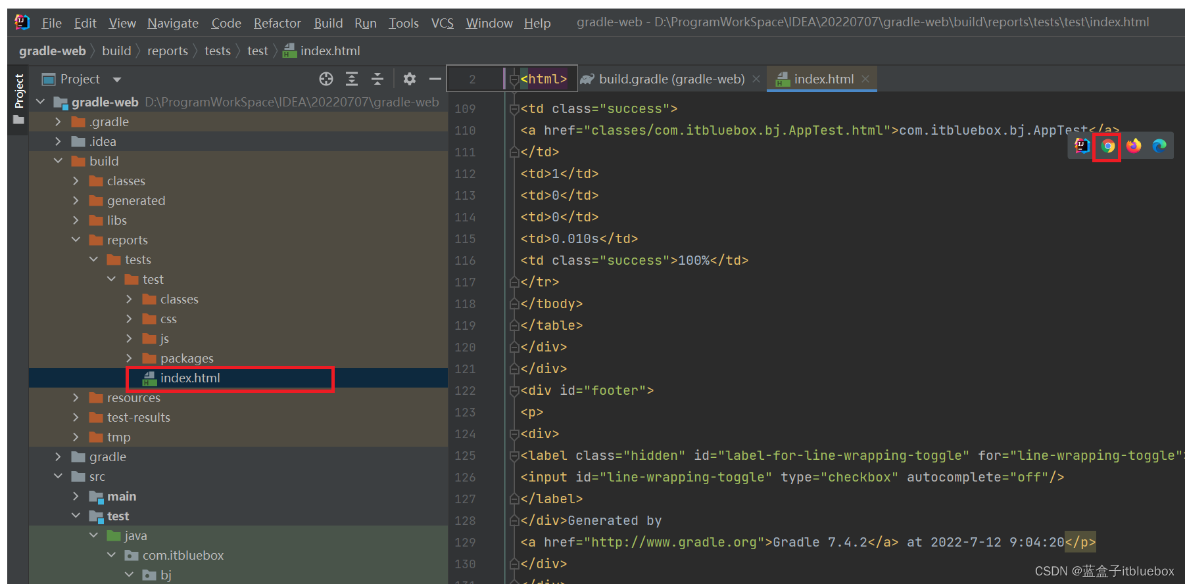
Task: Click Collapse All in Project toolbar
Action: point(377,79)
